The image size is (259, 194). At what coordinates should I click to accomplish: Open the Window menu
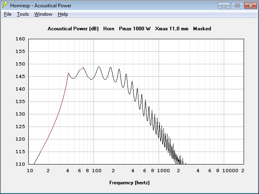(x=43, y=14)
